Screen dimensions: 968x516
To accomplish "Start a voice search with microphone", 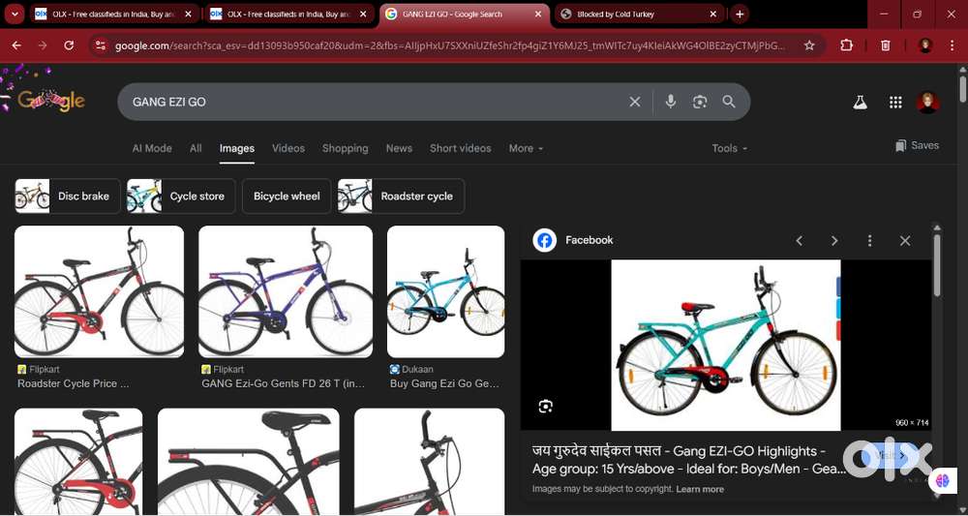I will click(670, 102).
